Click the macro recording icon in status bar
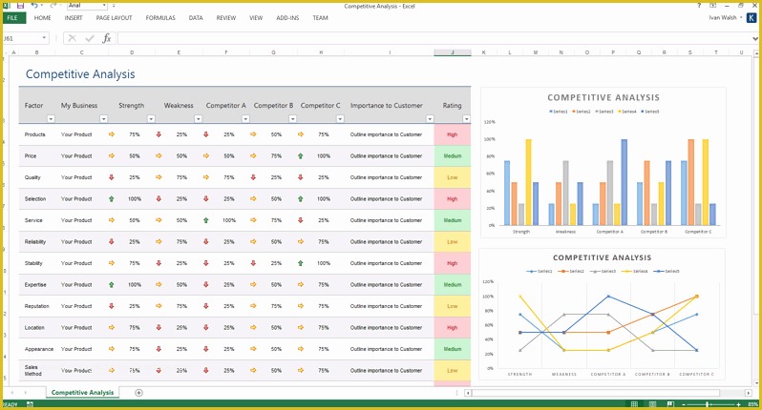 (x=31, y=404)
